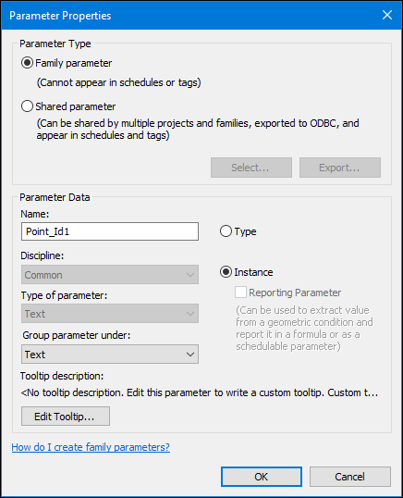Image resolution: width=403 pixels, height=498 pixels.
Task: Click the Export... button
Action: click(340, 168)
